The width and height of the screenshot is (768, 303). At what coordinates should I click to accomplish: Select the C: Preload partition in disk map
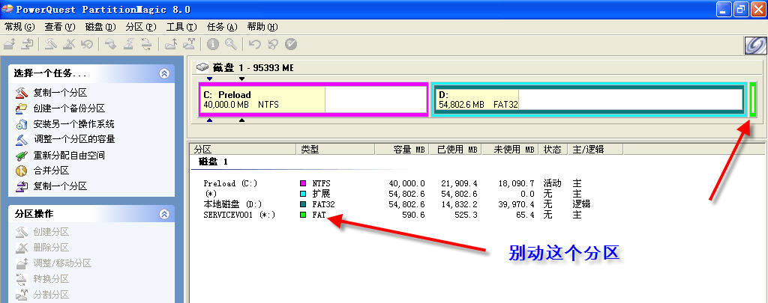coord(313,100)
